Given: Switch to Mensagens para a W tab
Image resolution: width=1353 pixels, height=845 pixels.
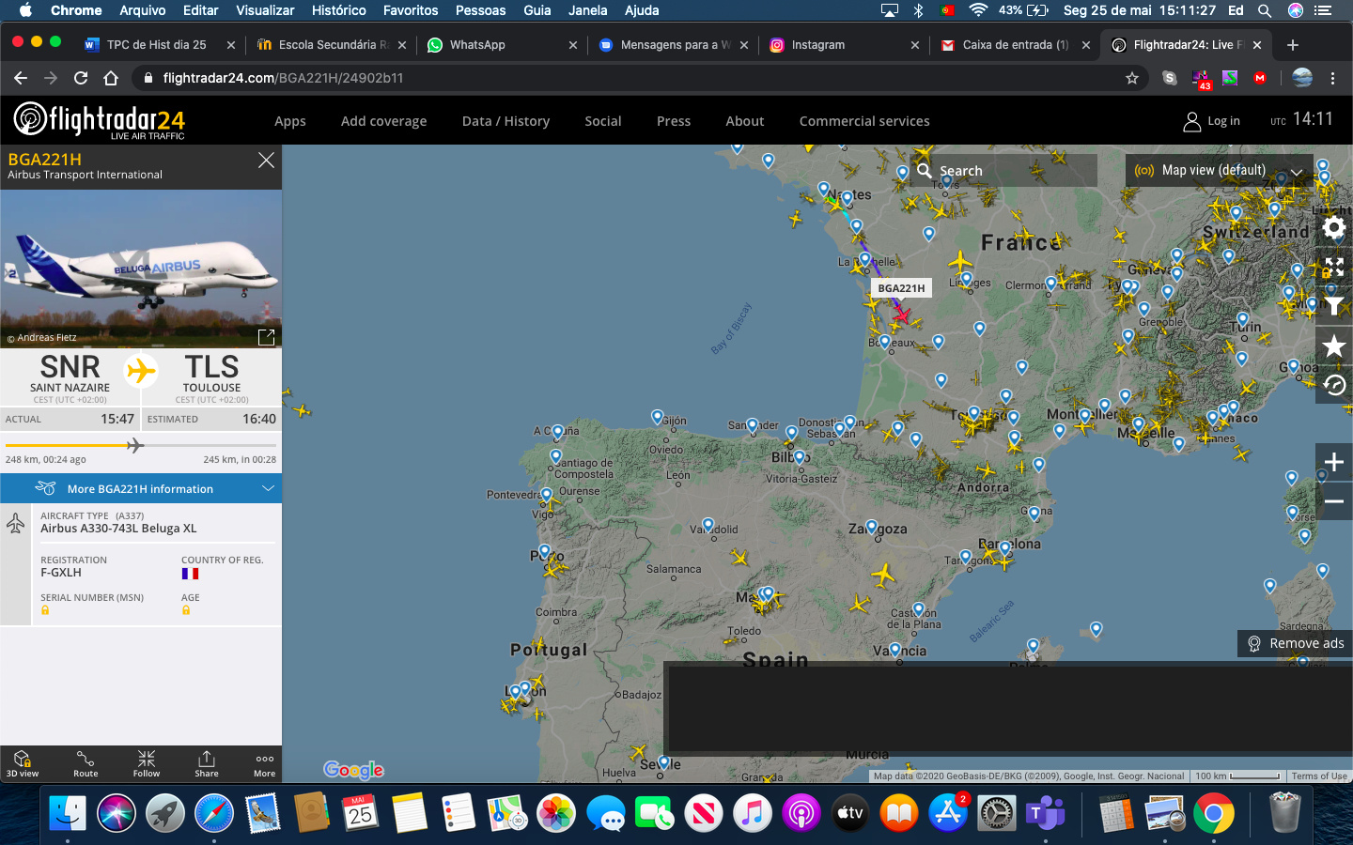Looking at the screenshot, I should tap(673, 44).
